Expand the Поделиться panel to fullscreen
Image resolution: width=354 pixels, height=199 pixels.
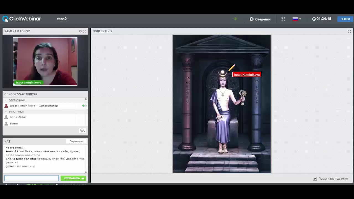pos(349,31)
